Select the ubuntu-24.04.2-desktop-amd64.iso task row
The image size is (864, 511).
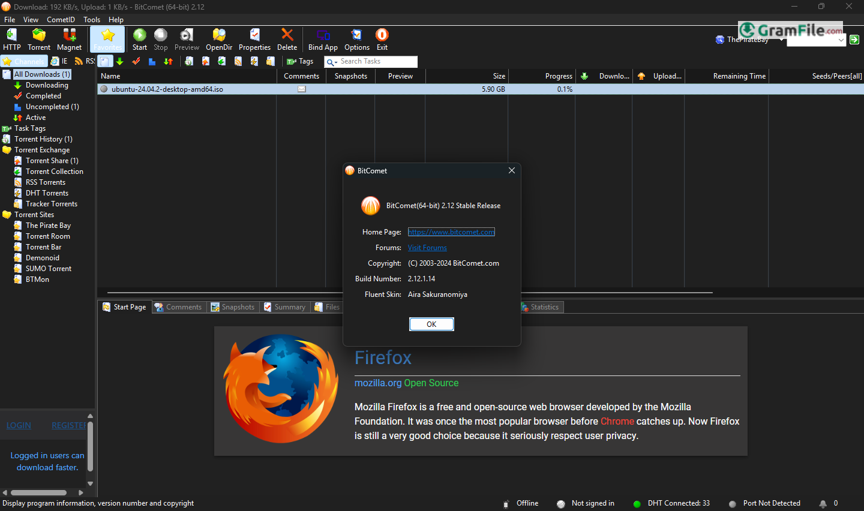pos(480,89)
